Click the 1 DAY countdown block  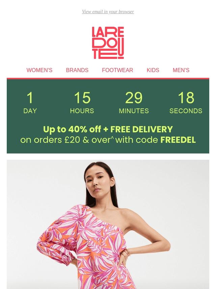click(30, 103)
